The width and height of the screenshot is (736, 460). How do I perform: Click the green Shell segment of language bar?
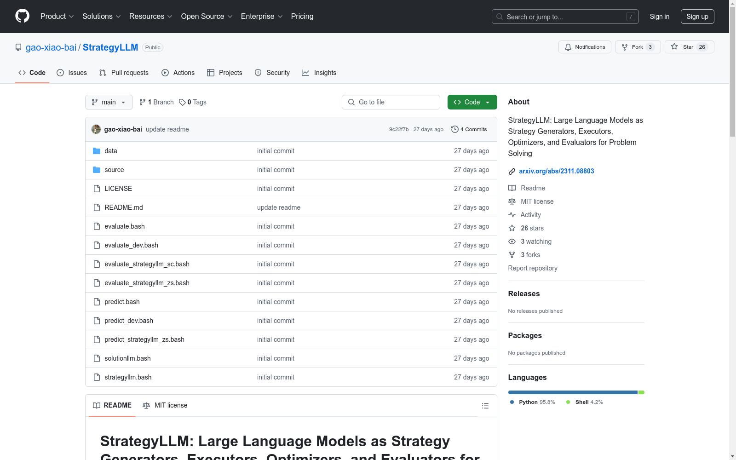(641, 392)
